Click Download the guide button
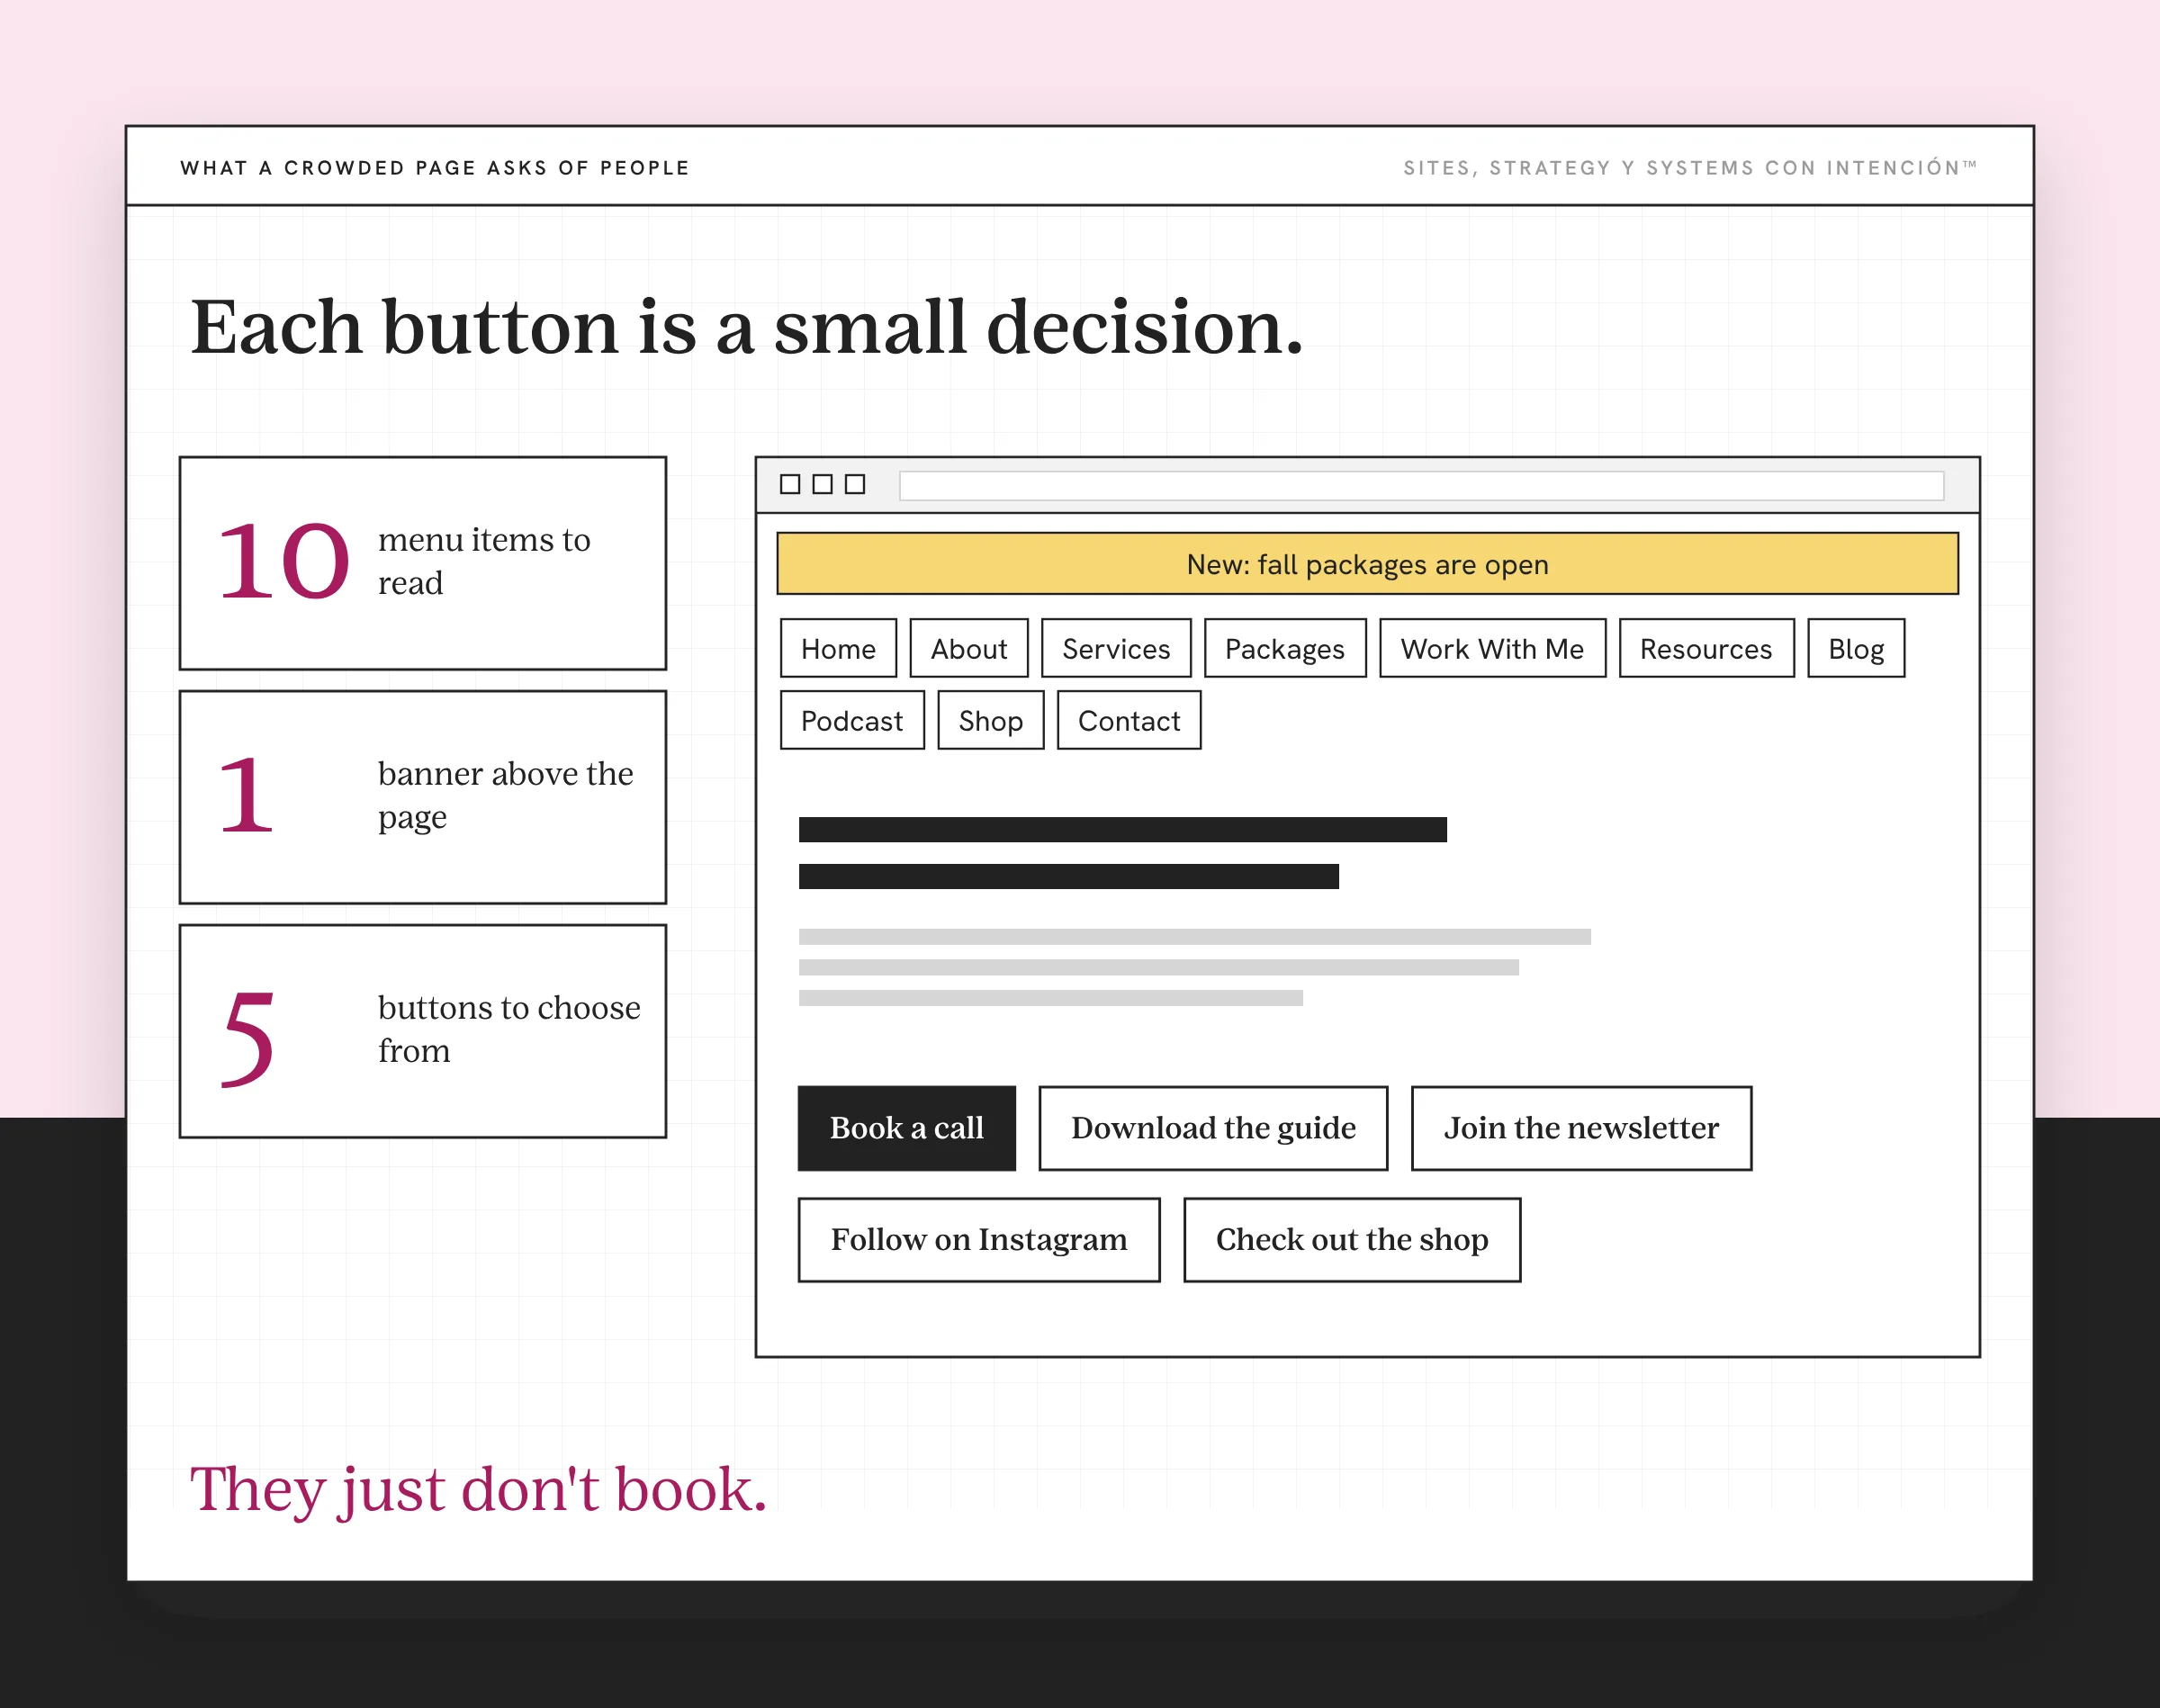This screenshot has width=2160, height=1708. 1213,1128
